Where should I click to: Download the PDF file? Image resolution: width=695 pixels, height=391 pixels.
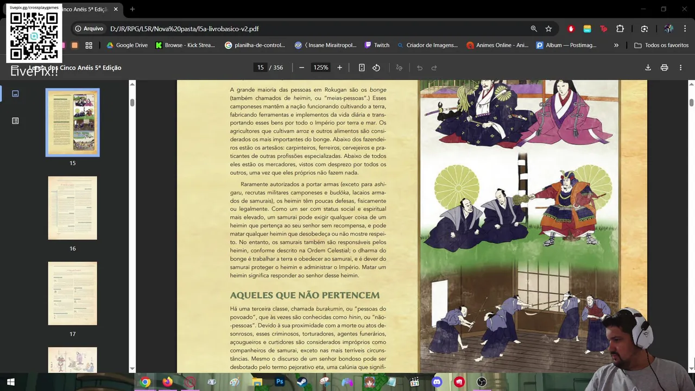[x=648, y=67]
